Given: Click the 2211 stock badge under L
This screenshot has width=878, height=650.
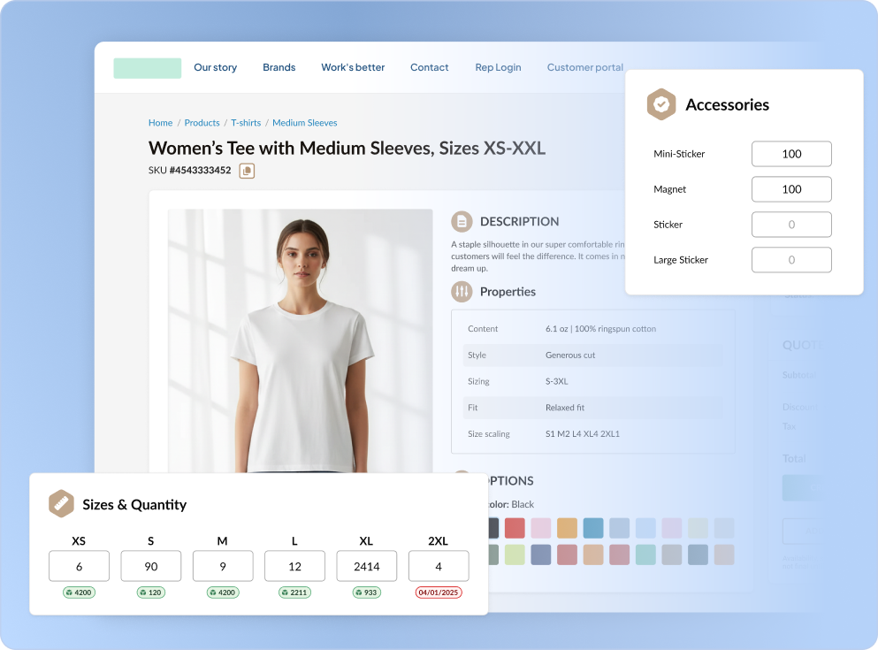Looking at the screenshot, I should tap(294, 593).
